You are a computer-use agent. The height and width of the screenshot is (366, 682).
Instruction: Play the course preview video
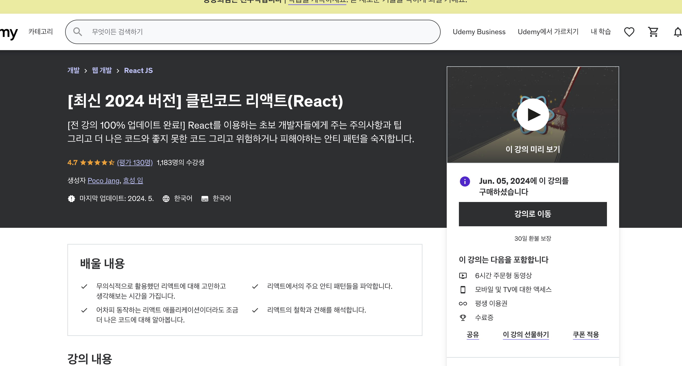pos(533,114)
